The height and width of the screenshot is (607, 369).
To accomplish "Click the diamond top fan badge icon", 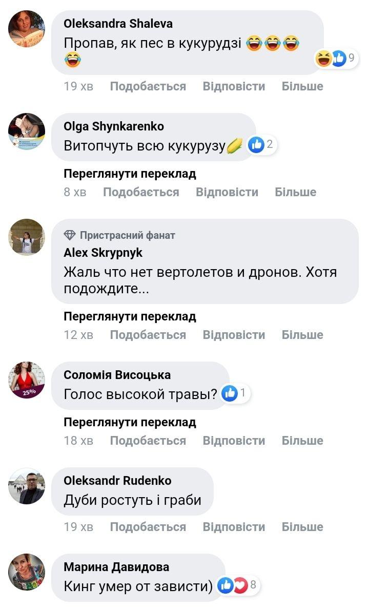I will click(x=70, y=235).
